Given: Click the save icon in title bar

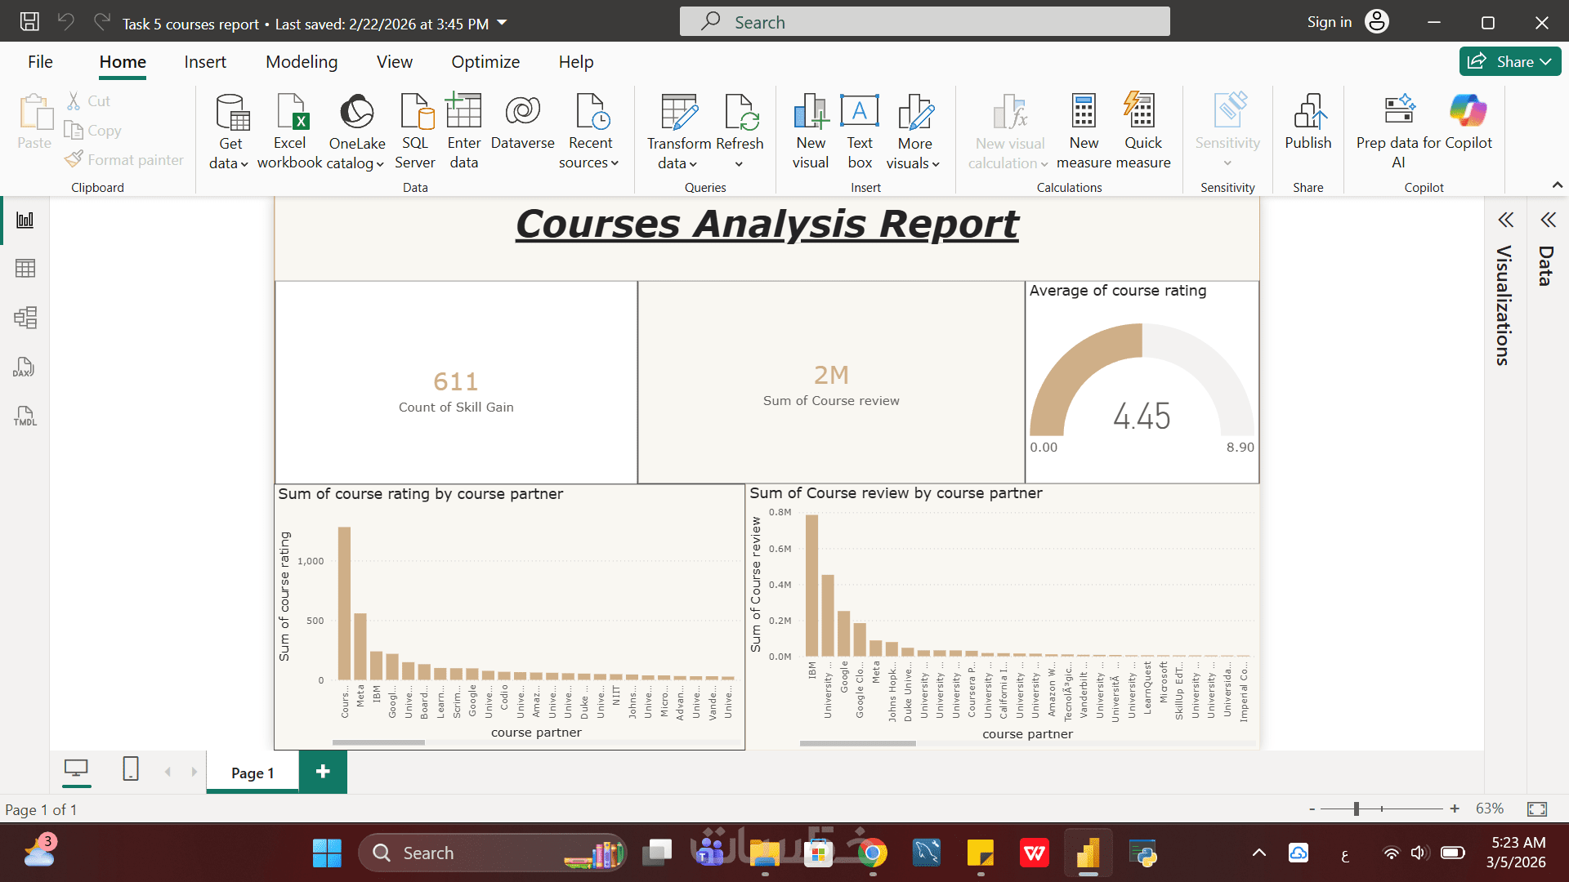Looking at the screenshot, I should click(x=29, y=22).
